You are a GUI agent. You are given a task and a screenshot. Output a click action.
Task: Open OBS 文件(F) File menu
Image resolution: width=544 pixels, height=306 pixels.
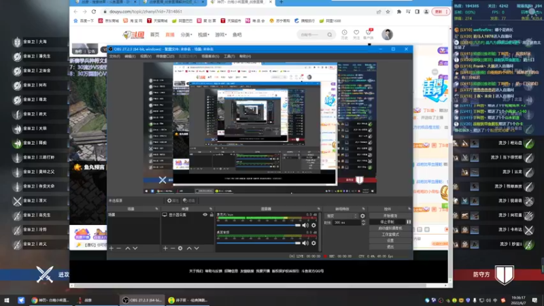click(115, 56)
